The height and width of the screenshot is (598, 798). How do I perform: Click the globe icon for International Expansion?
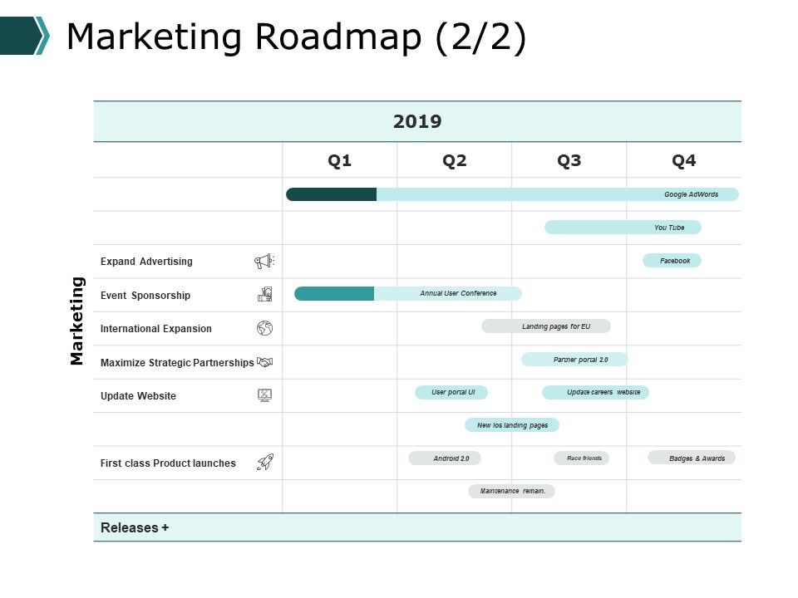point(264,328)
